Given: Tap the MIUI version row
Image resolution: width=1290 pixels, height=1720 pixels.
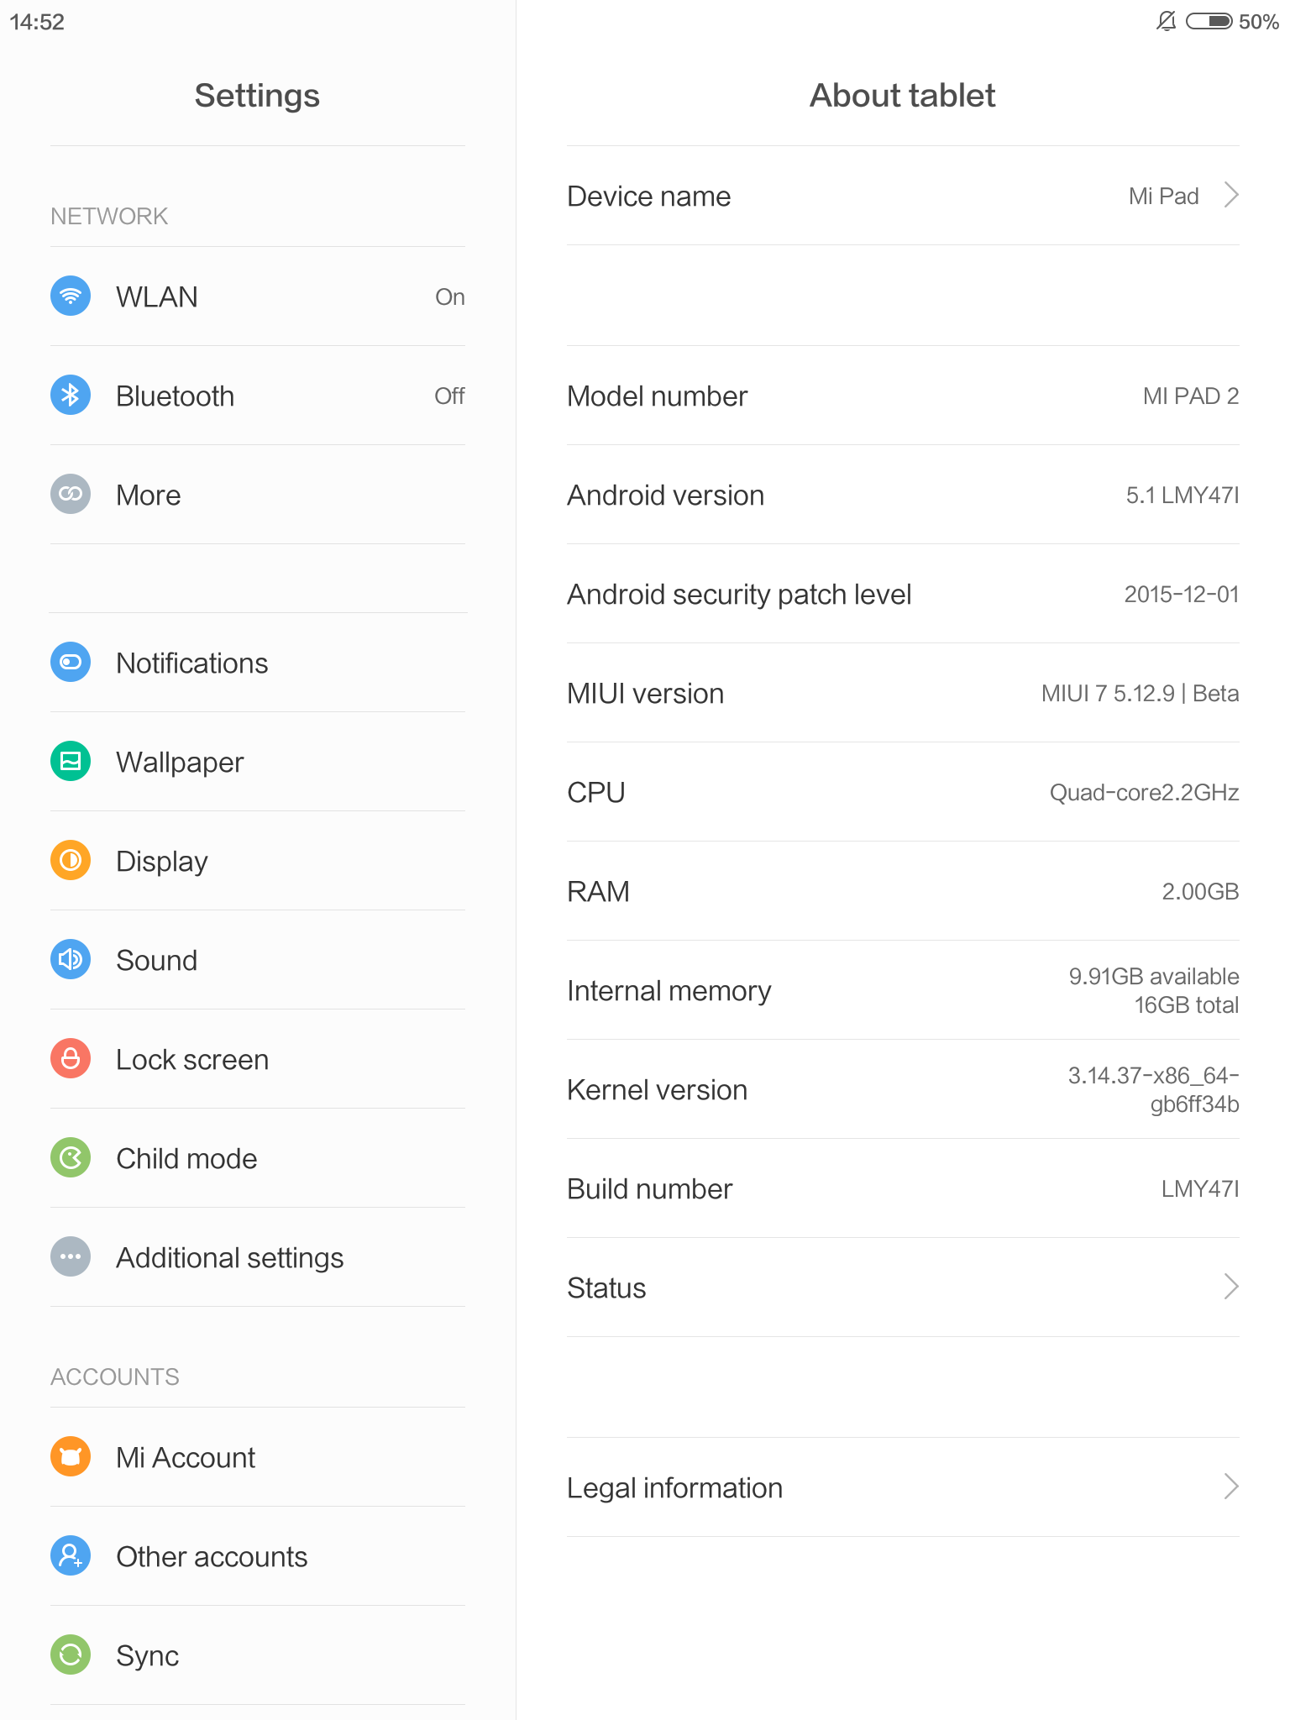Looking at the screenshot, I should point(903,693).
